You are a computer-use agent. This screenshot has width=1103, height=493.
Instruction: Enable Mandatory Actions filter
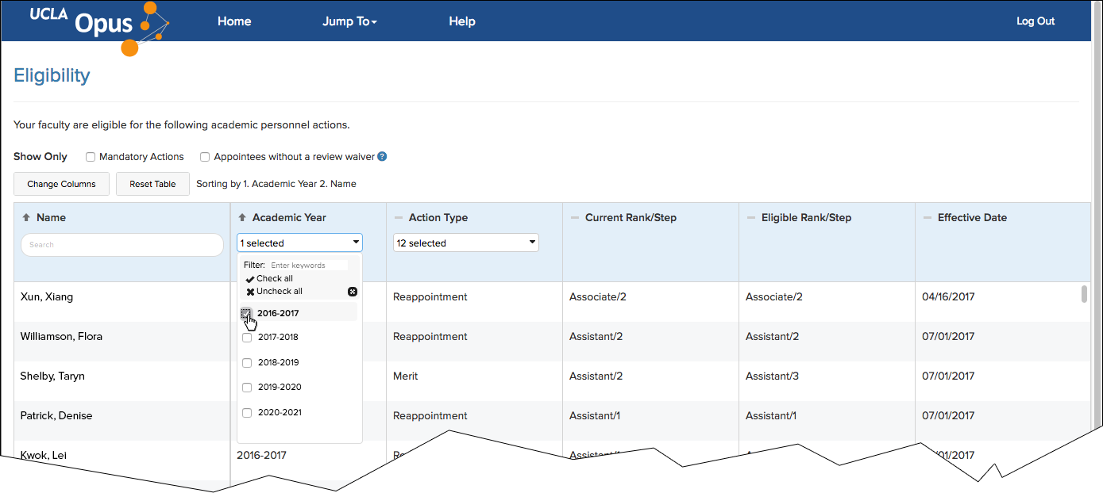click(91, 157)
